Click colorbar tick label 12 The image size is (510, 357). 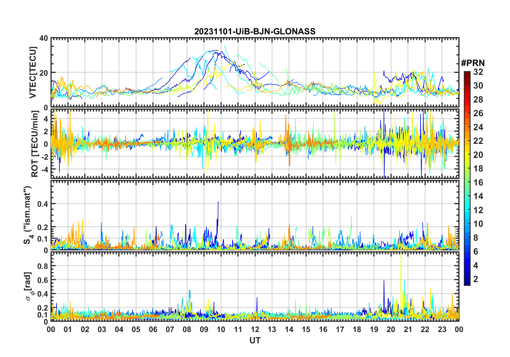(478, 210)
